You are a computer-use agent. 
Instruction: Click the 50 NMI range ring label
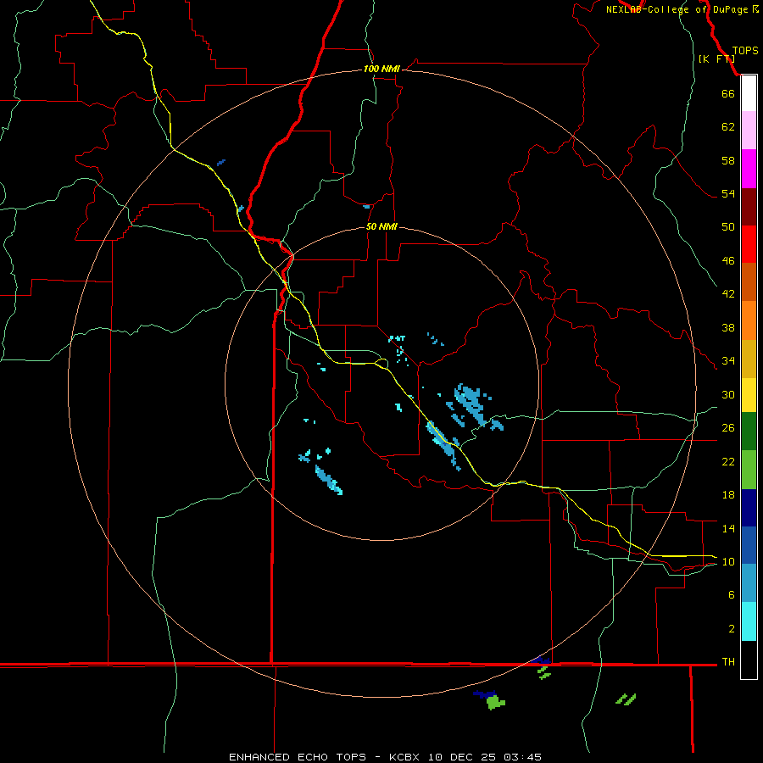pyautogui.click(x=381, y=226)
